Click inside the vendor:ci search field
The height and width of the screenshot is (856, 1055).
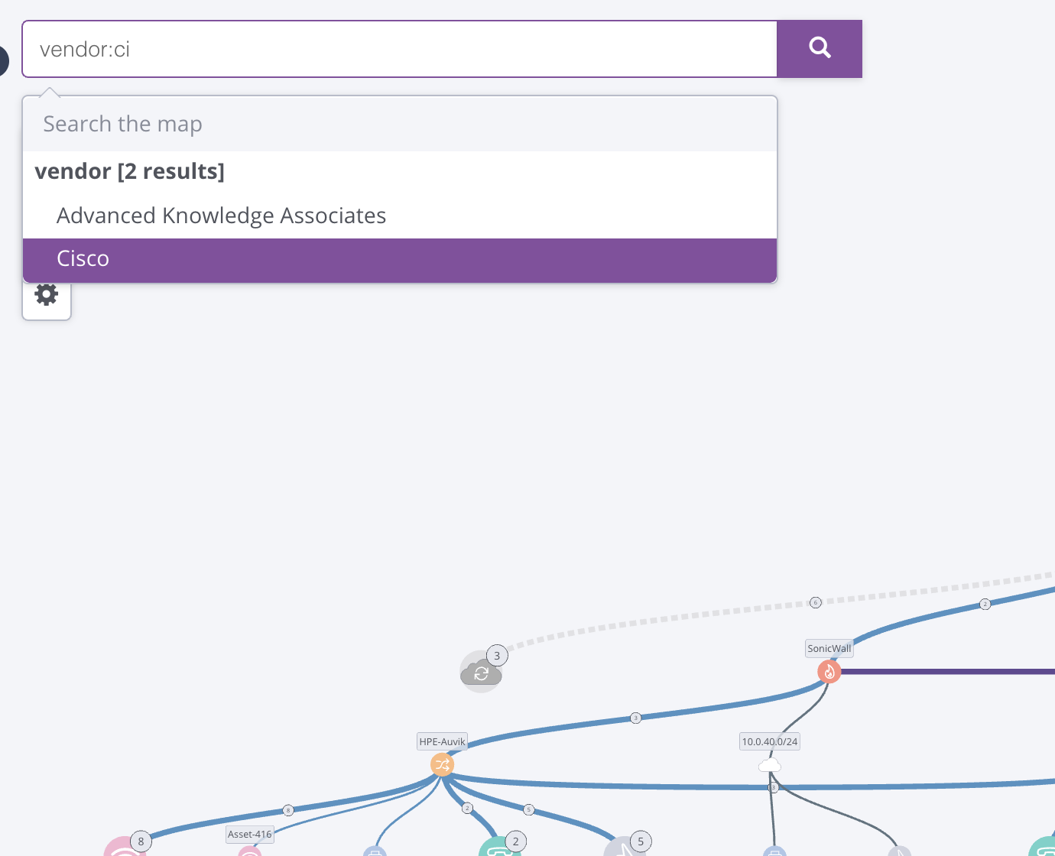pyautogui.click(x=400, y=49)
